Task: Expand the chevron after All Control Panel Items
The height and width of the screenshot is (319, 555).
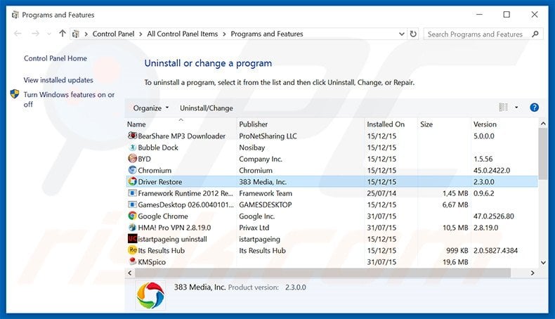Action: tap(224, 34)
